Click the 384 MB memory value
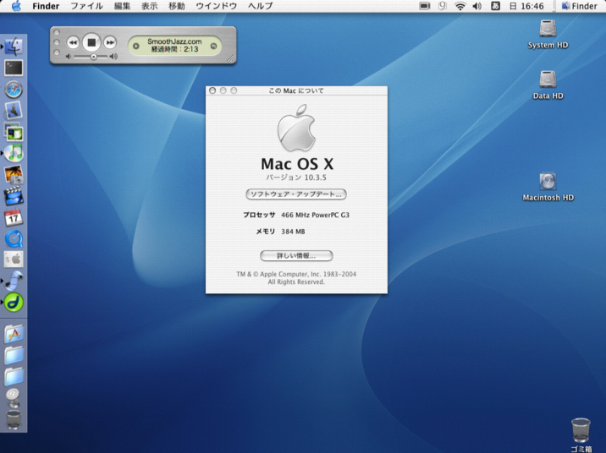Screen dimensions: 606x453 click(x=293, y=232)
